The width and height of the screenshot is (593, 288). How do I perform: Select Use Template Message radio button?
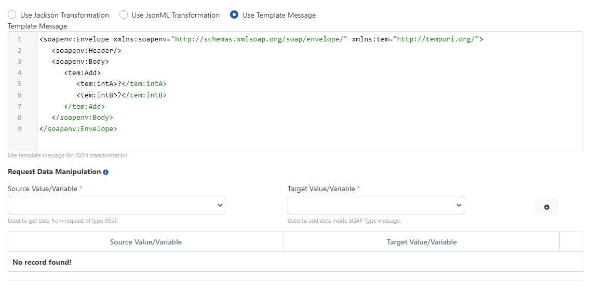tap(234, 15)
